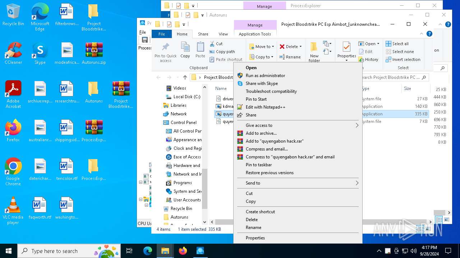Click the volume icon in system tray
Viewport: 460px width, 258px height.
pyautogui.click(x=414, y=251)
